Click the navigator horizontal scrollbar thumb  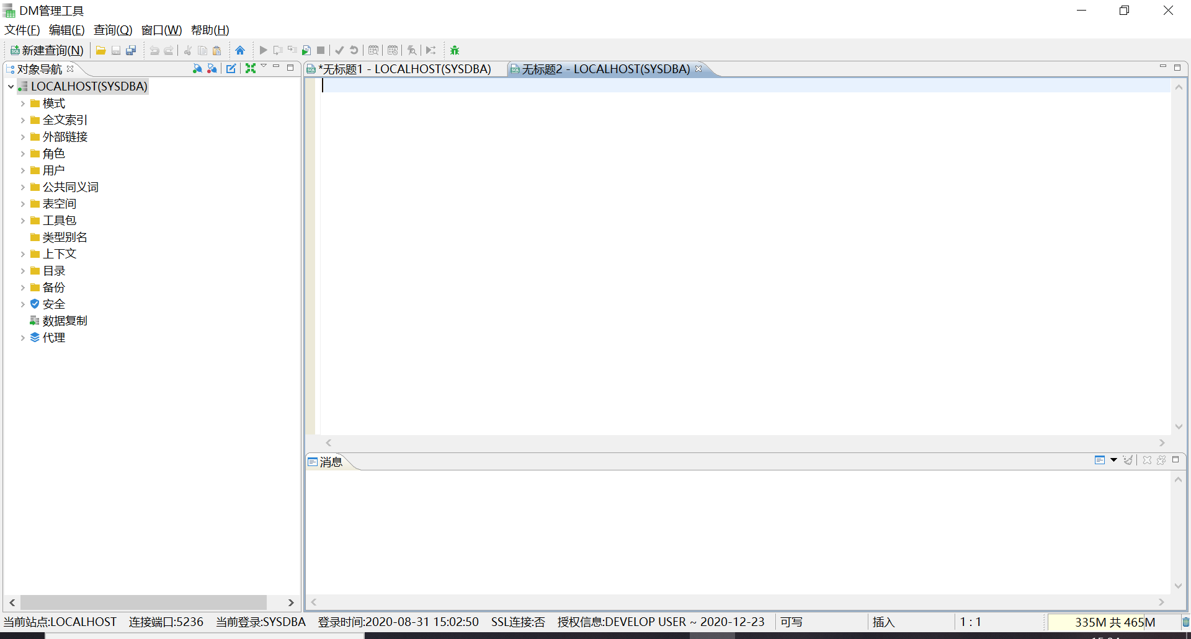tap(143, 602)
